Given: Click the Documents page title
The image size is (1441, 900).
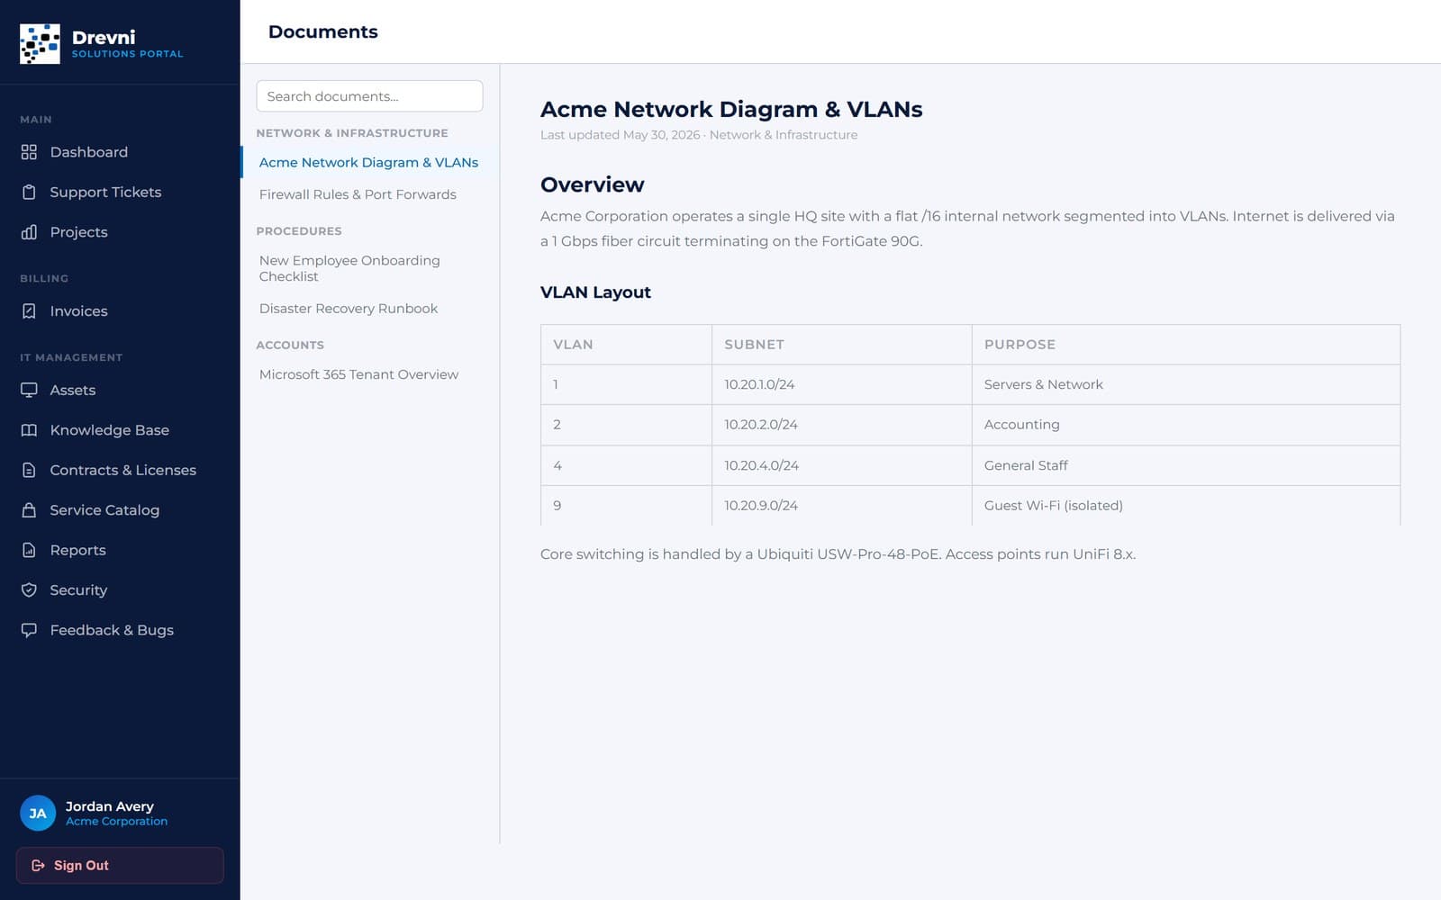Looking at the screenshot, I should (x=323, y=31).
